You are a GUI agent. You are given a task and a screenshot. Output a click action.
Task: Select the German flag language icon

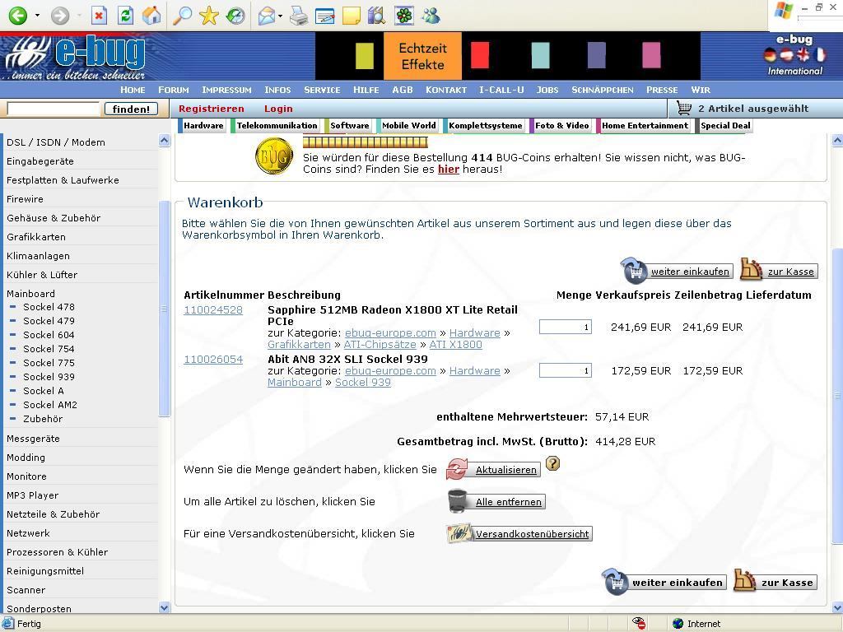pos(770,55)
